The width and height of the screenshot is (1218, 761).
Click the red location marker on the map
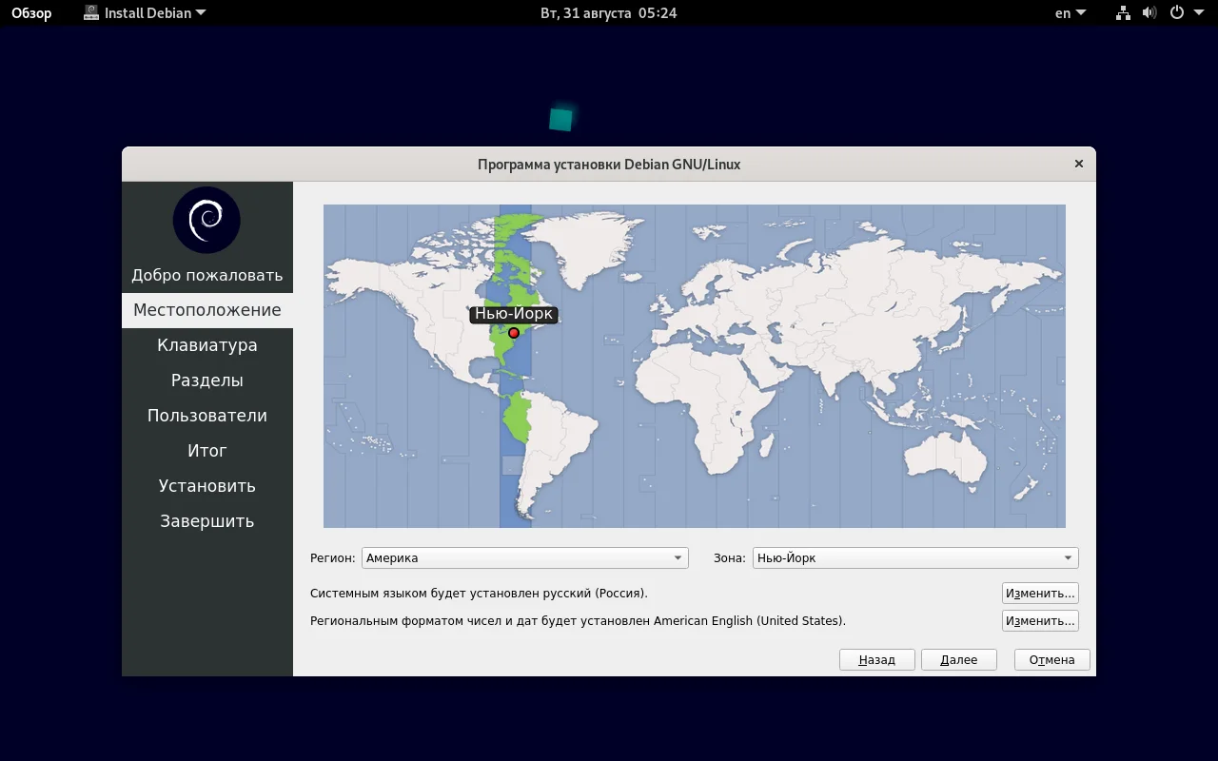point(513,332)
